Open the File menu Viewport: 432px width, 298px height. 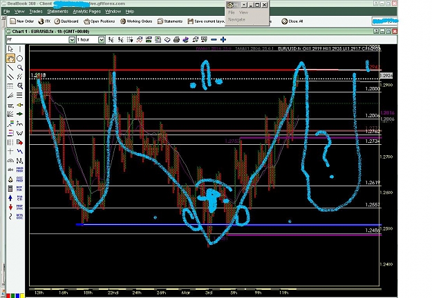7,11
